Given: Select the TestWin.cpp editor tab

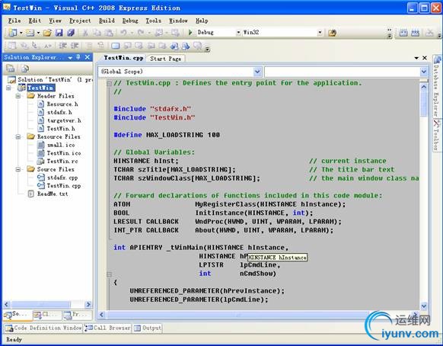Looking at the screenshot, I should coord(123,58).
